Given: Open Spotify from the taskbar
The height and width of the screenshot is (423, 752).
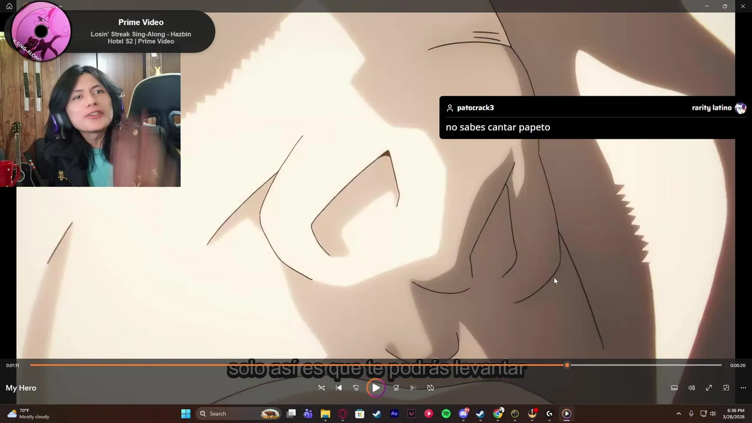Looking at the screenshot, I should point(446,414).
